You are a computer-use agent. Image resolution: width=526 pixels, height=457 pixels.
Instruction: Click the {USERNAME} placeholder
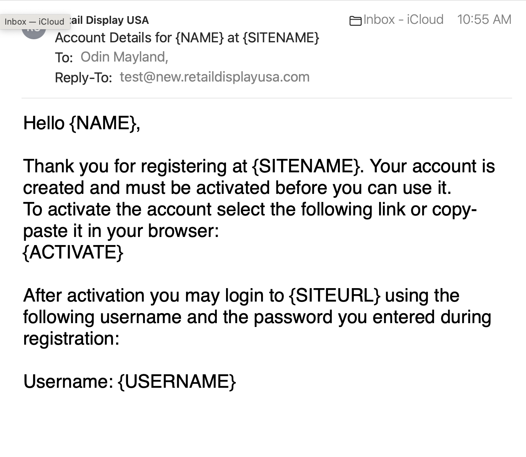point(177,382)
